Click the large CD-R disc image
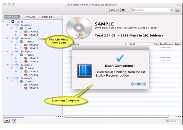Image resolution: width=183 pixels, height=130 pixels. (79, 28)
